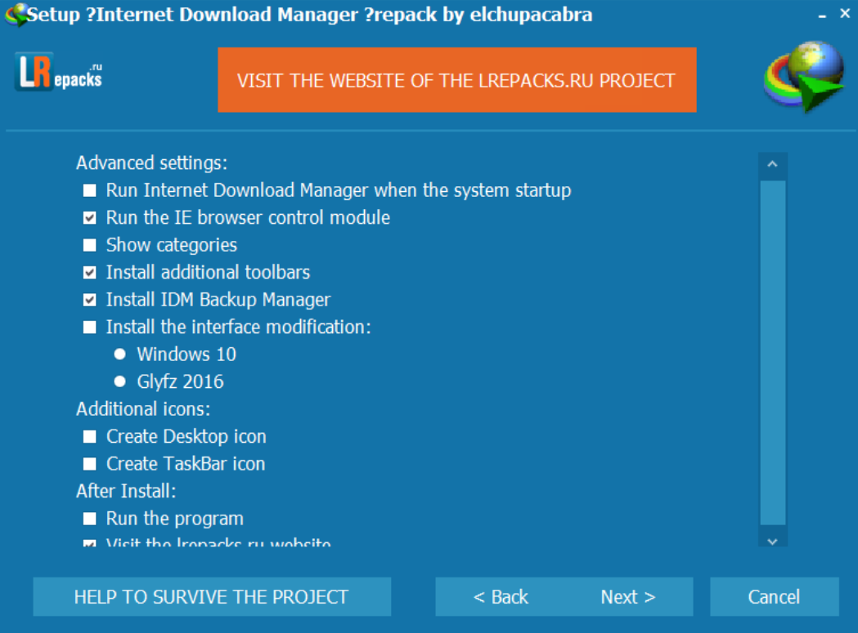
Task: Uncheck Install additional toolbars
Action: 90,272
